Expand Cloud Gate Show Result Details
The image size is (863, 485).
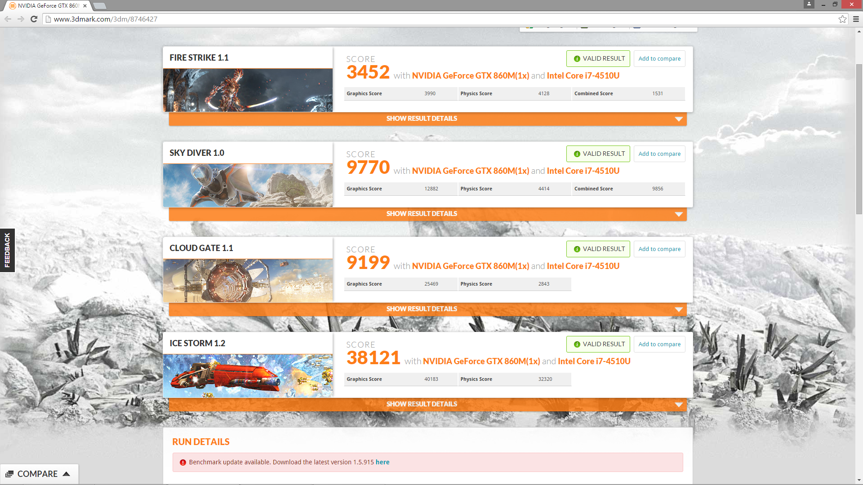(422, 309)
